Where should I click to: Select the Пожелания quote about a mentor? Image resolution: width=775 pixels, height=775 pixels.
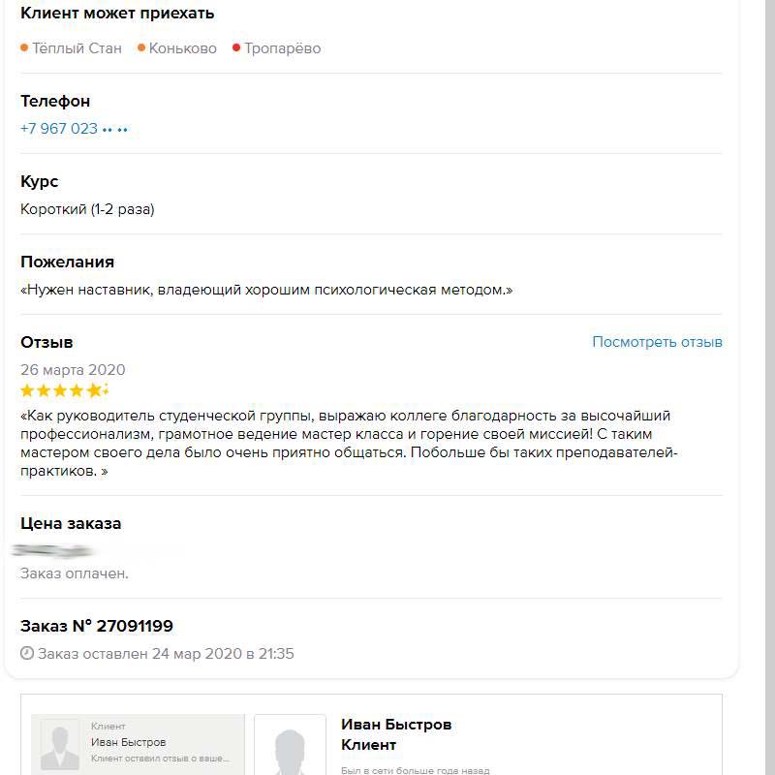[266, 289]
